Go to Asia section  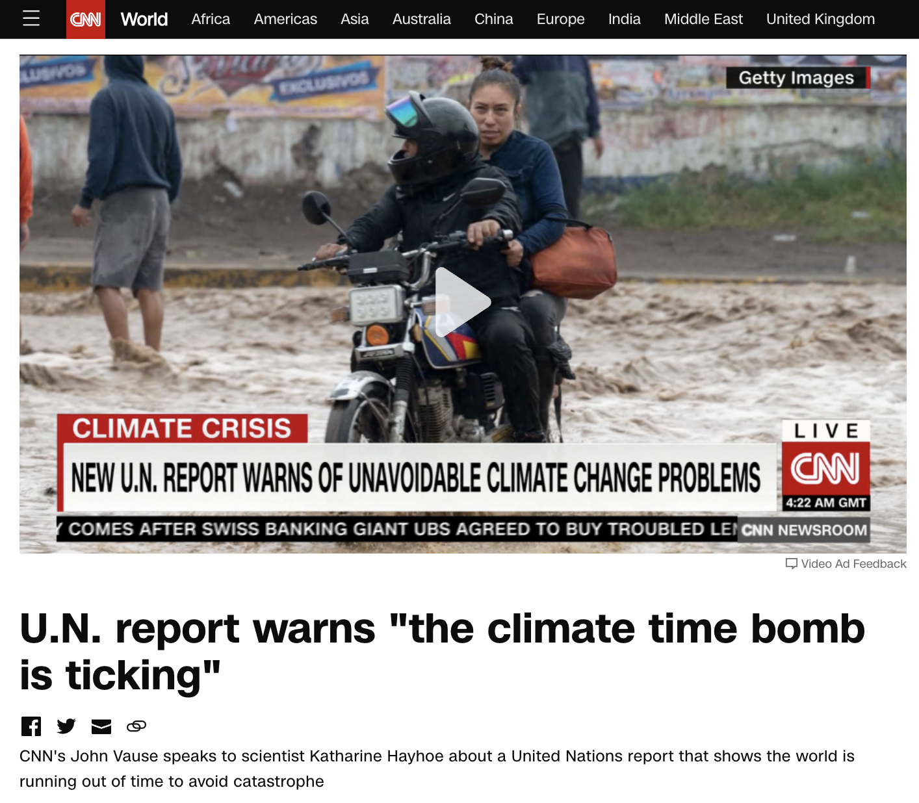[355, 19]
